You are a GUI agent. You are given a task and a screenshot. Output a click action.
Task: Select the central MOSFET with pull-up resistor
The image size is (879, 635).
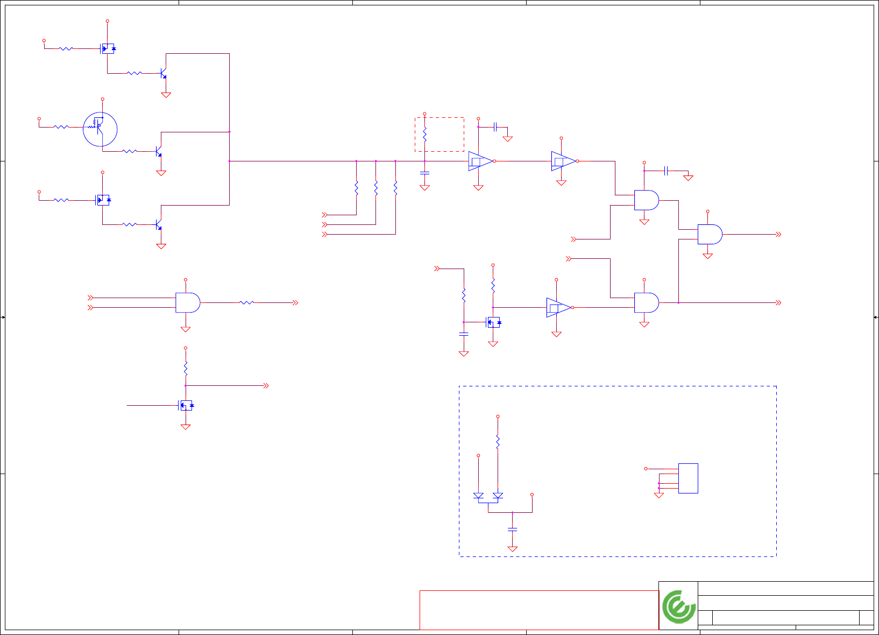tap(493, 322)
